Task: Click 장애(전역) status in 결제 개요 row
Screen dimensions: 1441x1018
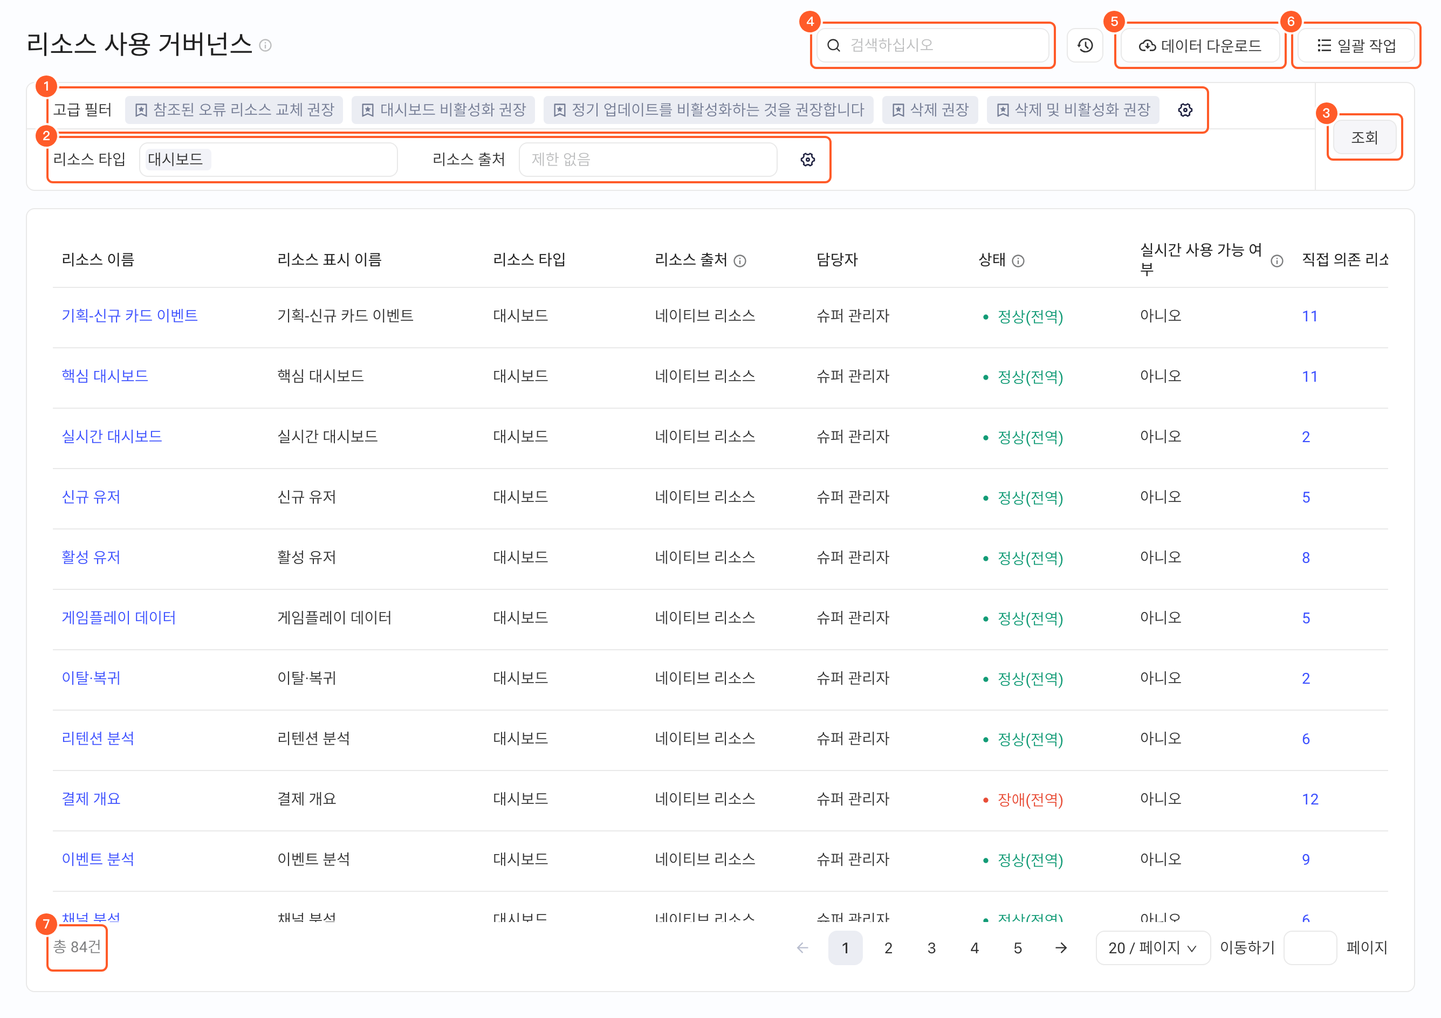Action: [1030, 799]
